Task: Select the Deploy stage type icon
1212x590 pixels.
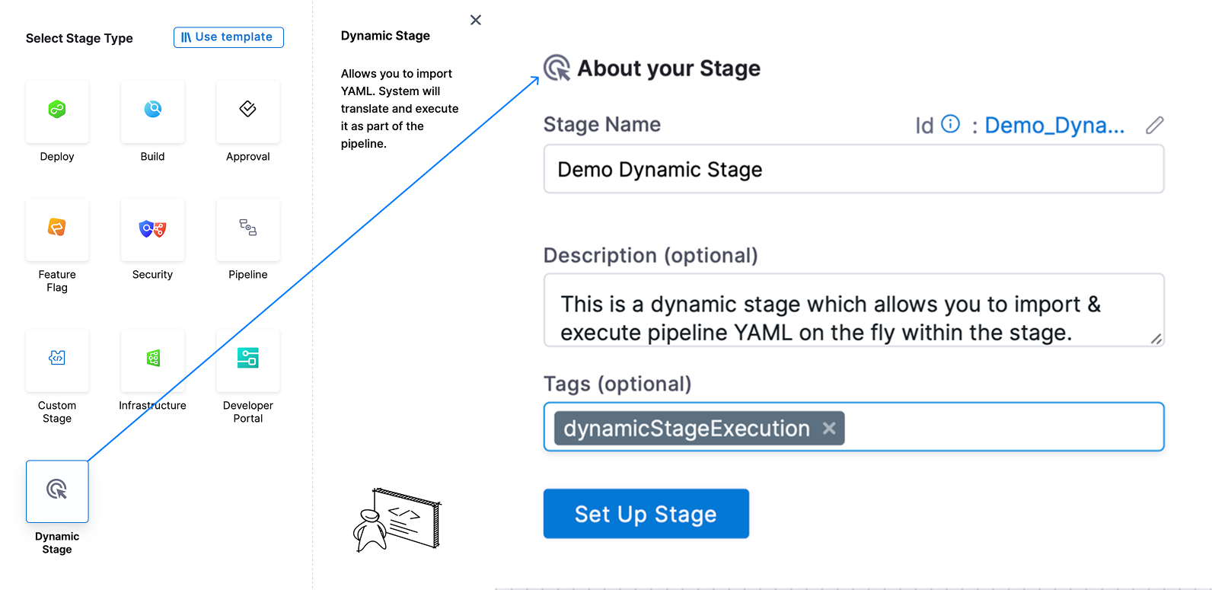Action: 57,111
